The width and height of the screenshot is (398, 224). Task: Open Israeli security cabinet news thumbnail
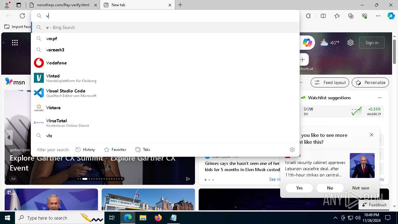(x=362, y=166)
